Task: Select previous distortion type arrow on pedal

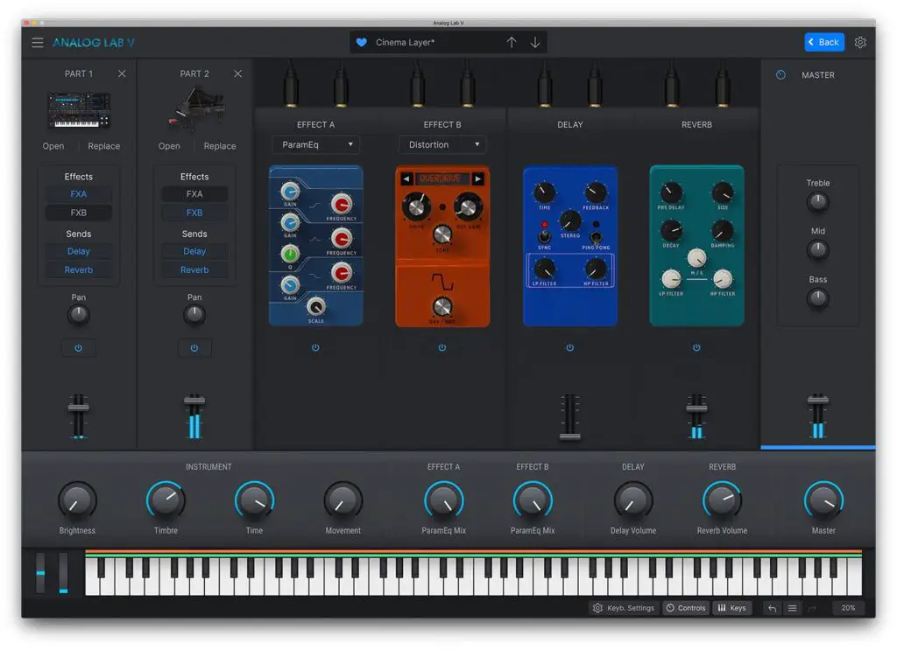Action: coord(406,178)
